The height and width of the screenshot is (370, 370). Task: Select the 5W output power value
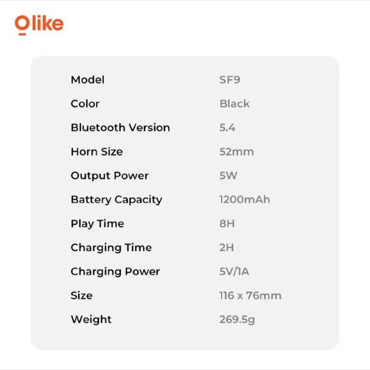pyautogui.click(x=228, y=175)
